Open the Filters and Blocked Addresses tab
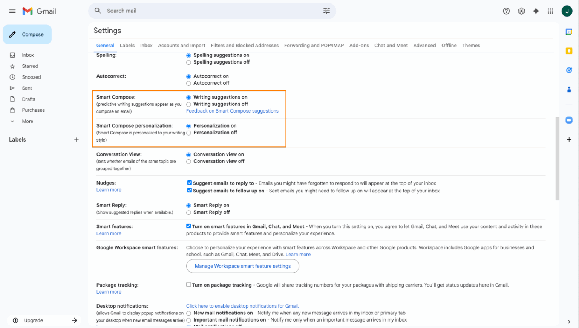Screen dimensions: 579x328 [x=245, y=45]
